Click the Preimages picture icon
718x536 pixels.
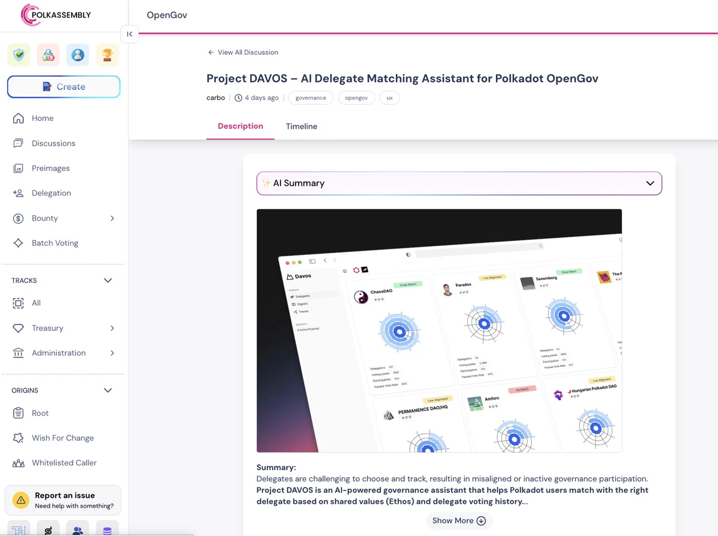(19, 168)
